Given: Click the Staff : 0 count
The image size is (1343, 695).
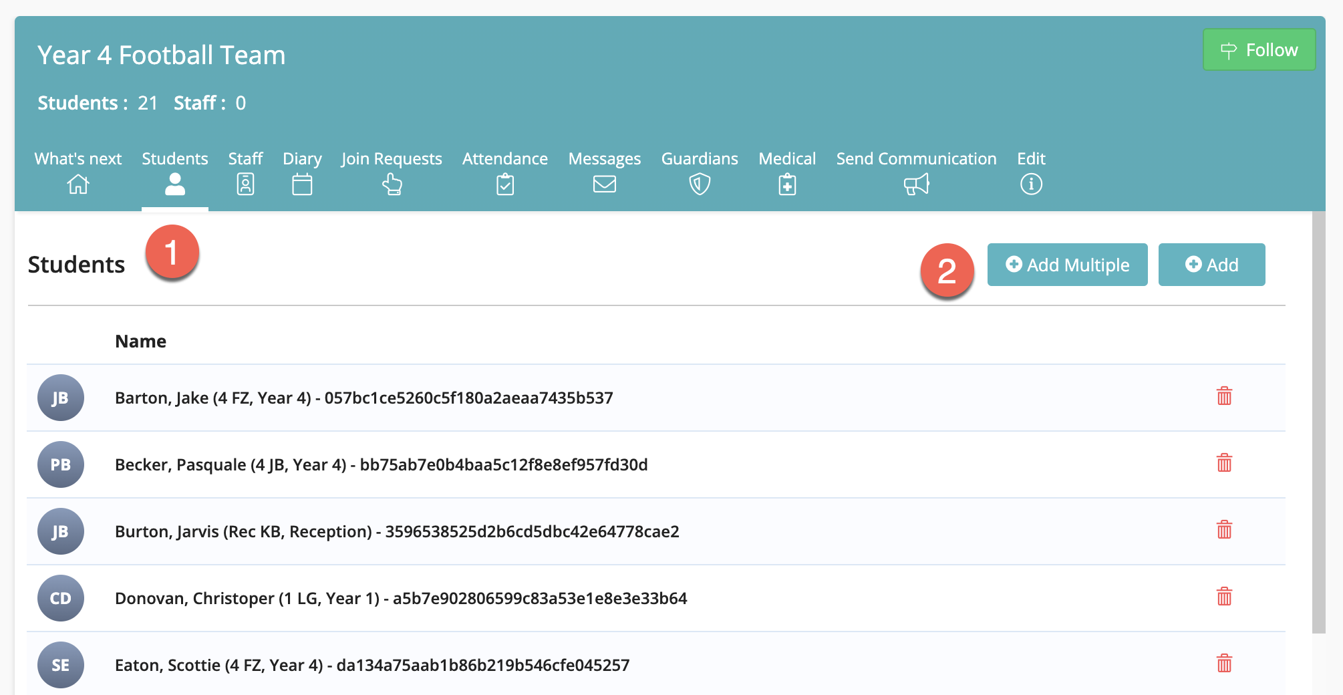Looking at the screenshot, I should tap(210, 103).
